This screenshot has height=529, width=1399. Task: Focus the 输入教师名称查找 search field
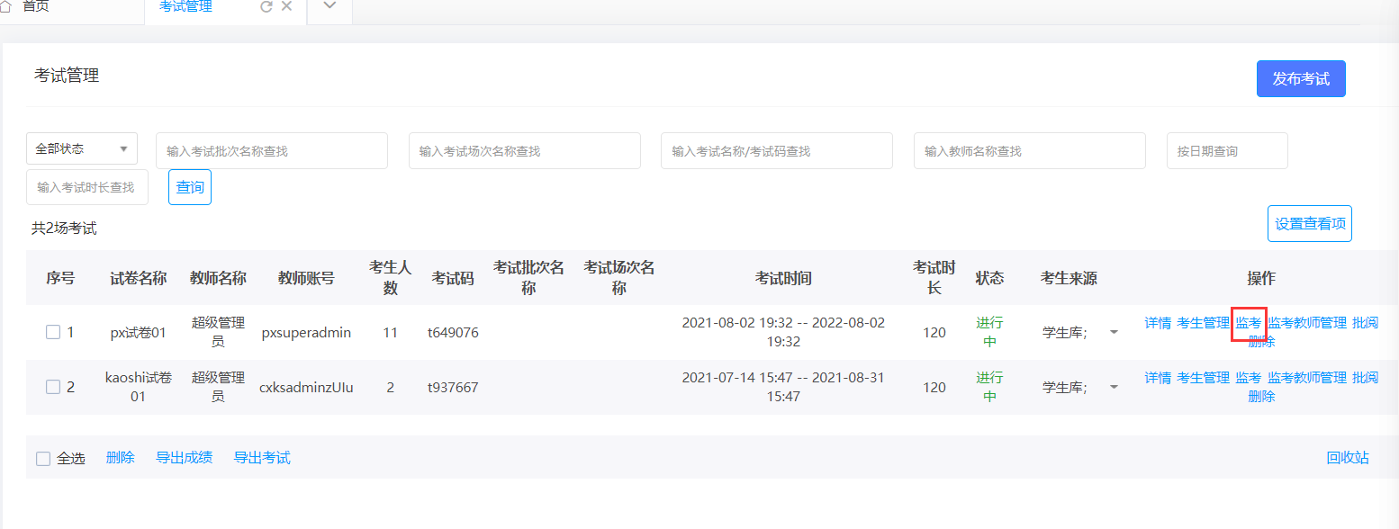[1029, 151]
